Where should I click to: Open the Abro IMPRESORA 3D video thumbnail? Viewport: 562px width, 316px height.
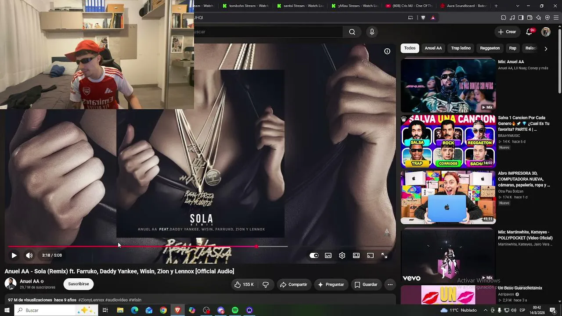point(448,197)
